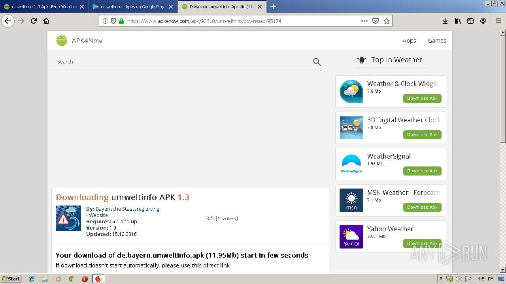Select Firefox in the taskbar
The height and width of the screenshot is (284, 506).
tap(98, 279)
